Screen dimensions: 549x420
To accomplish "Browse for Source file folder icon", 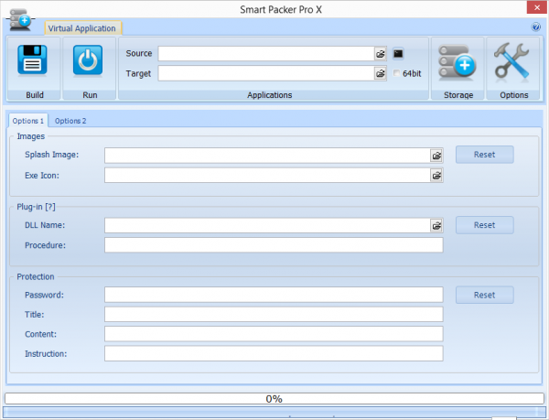I will pyautogui.click(x=381, y=54).
